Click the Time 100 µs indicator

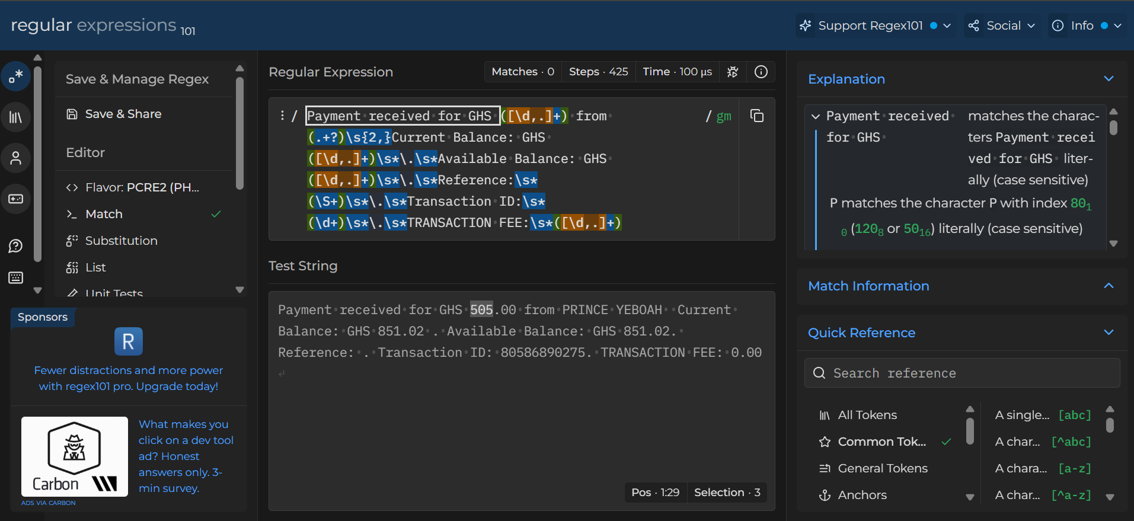coord(677,72)
